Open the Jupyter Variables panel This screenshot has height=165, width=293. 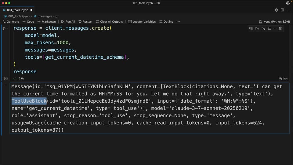[142, 21]
